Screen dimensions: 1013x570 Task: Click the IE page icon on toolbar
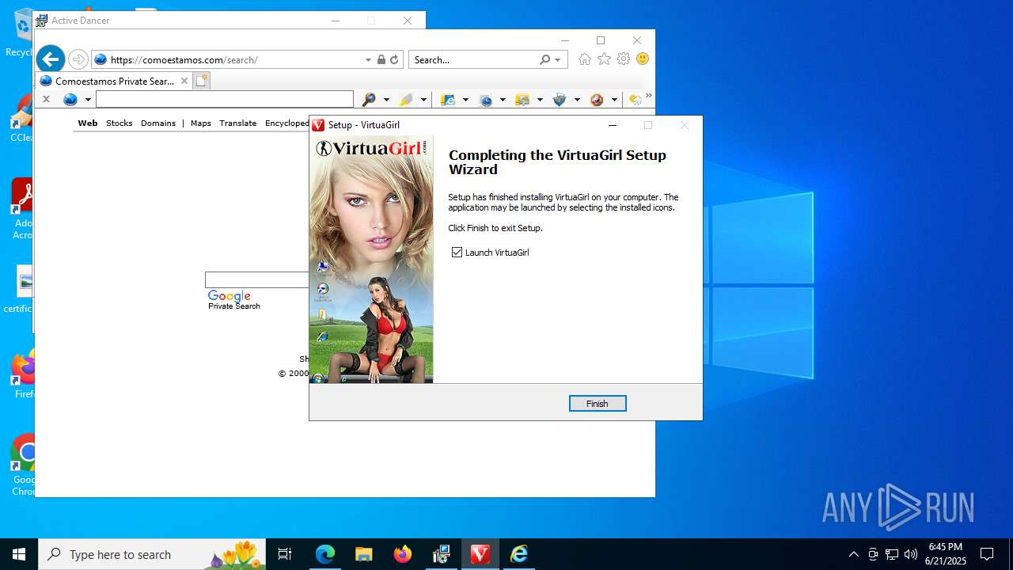coord(448,99)
